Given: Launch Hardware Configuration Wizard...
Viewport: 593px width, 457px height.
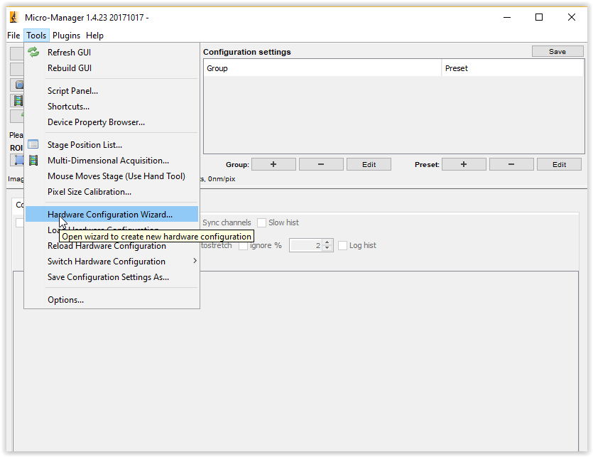Looking at the screenshot, I should (111, 215).
